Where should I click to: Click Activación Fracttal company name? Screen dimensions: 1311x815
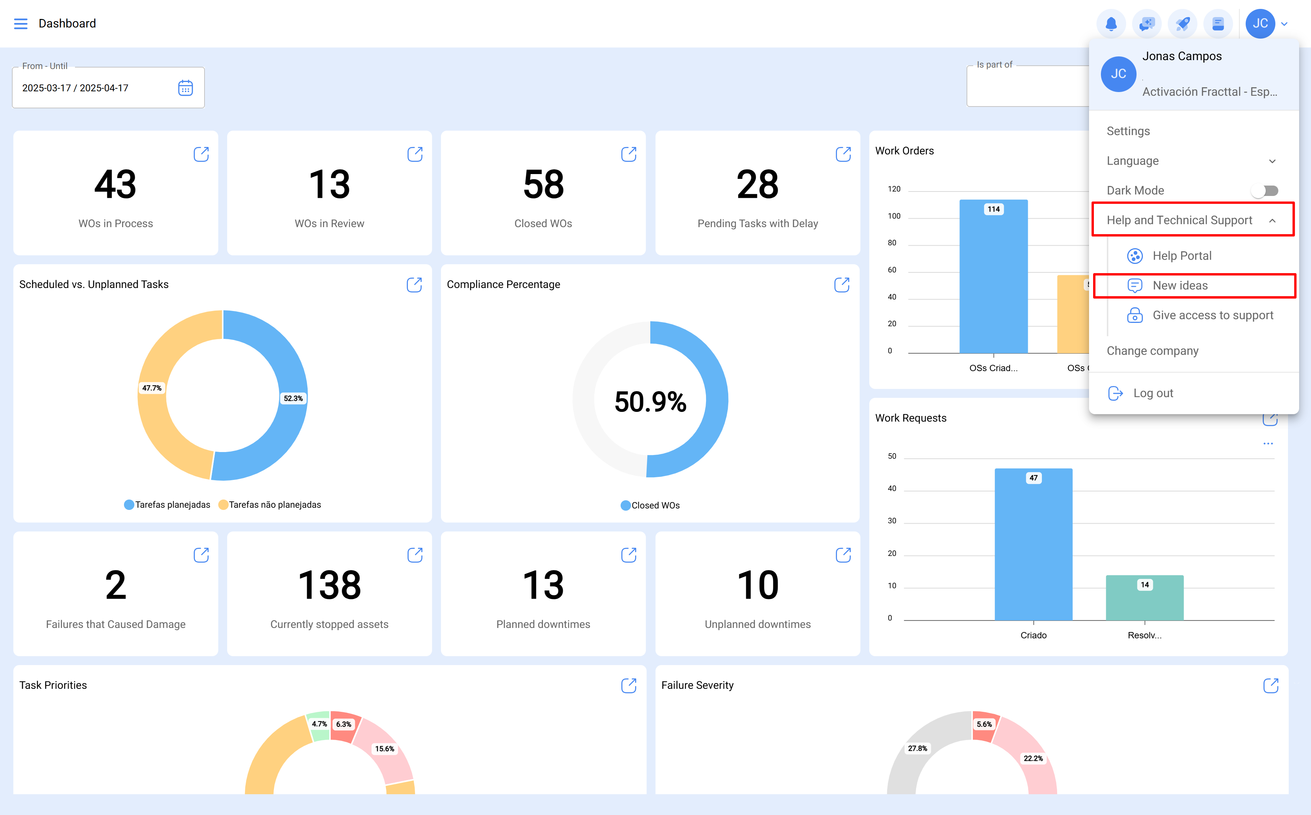pos(1210,92)
